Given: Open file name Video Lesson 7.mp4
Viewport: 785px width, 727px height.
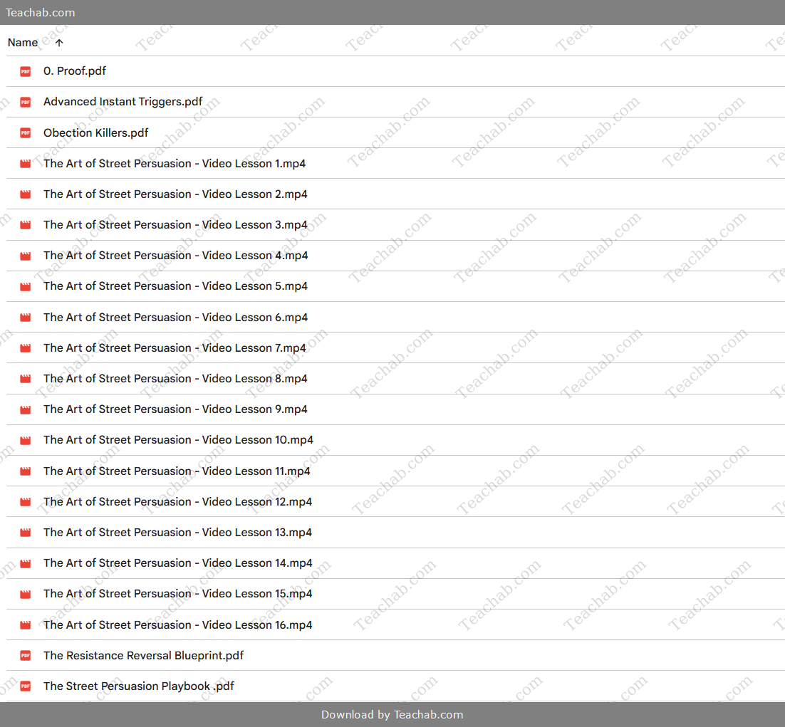Looking at the screenshot, I should [x=175, y=347].
